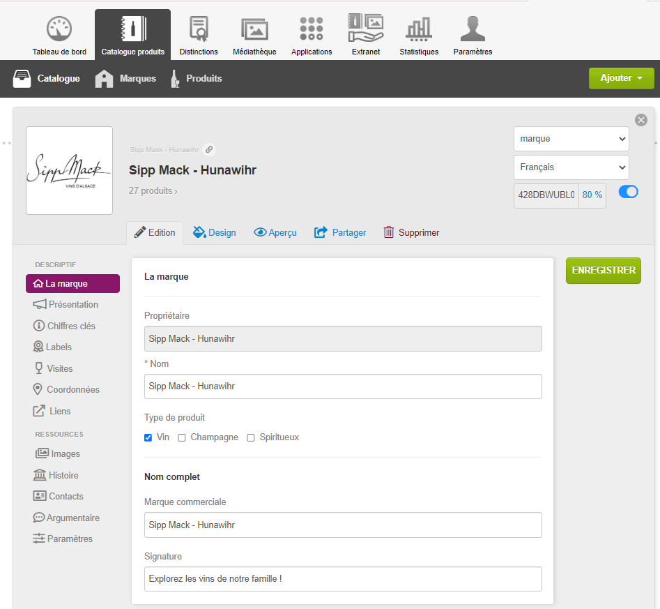Open the Argumentaire section
The height and width of the screenshot is (609, 660).
[x=66, y=518]
